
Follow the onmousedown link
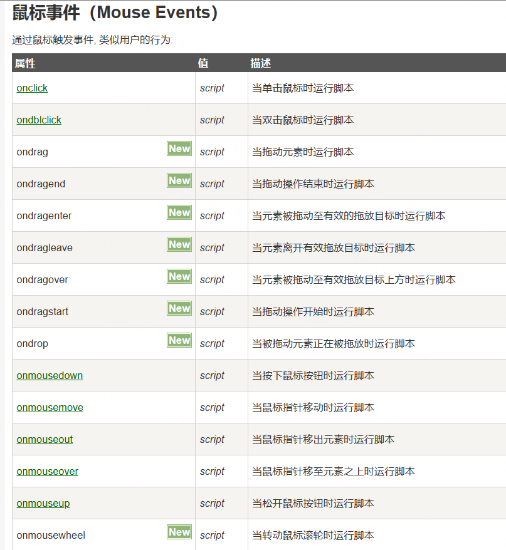tap(50, 376)
